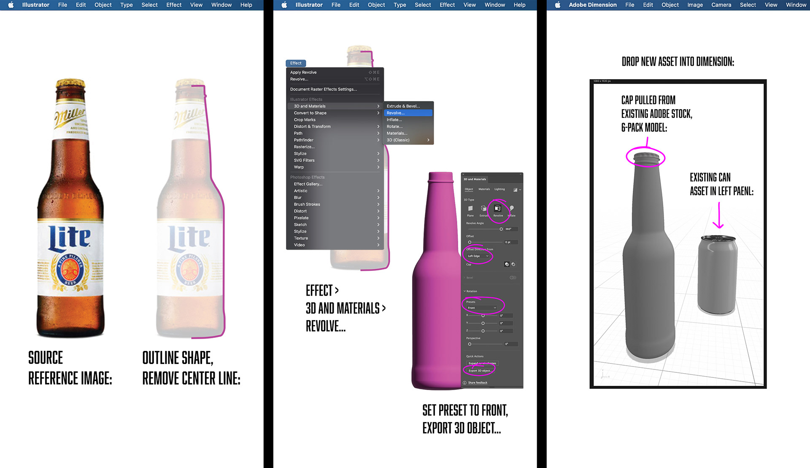Open Window menu in middle Illustrator bar

494,5
